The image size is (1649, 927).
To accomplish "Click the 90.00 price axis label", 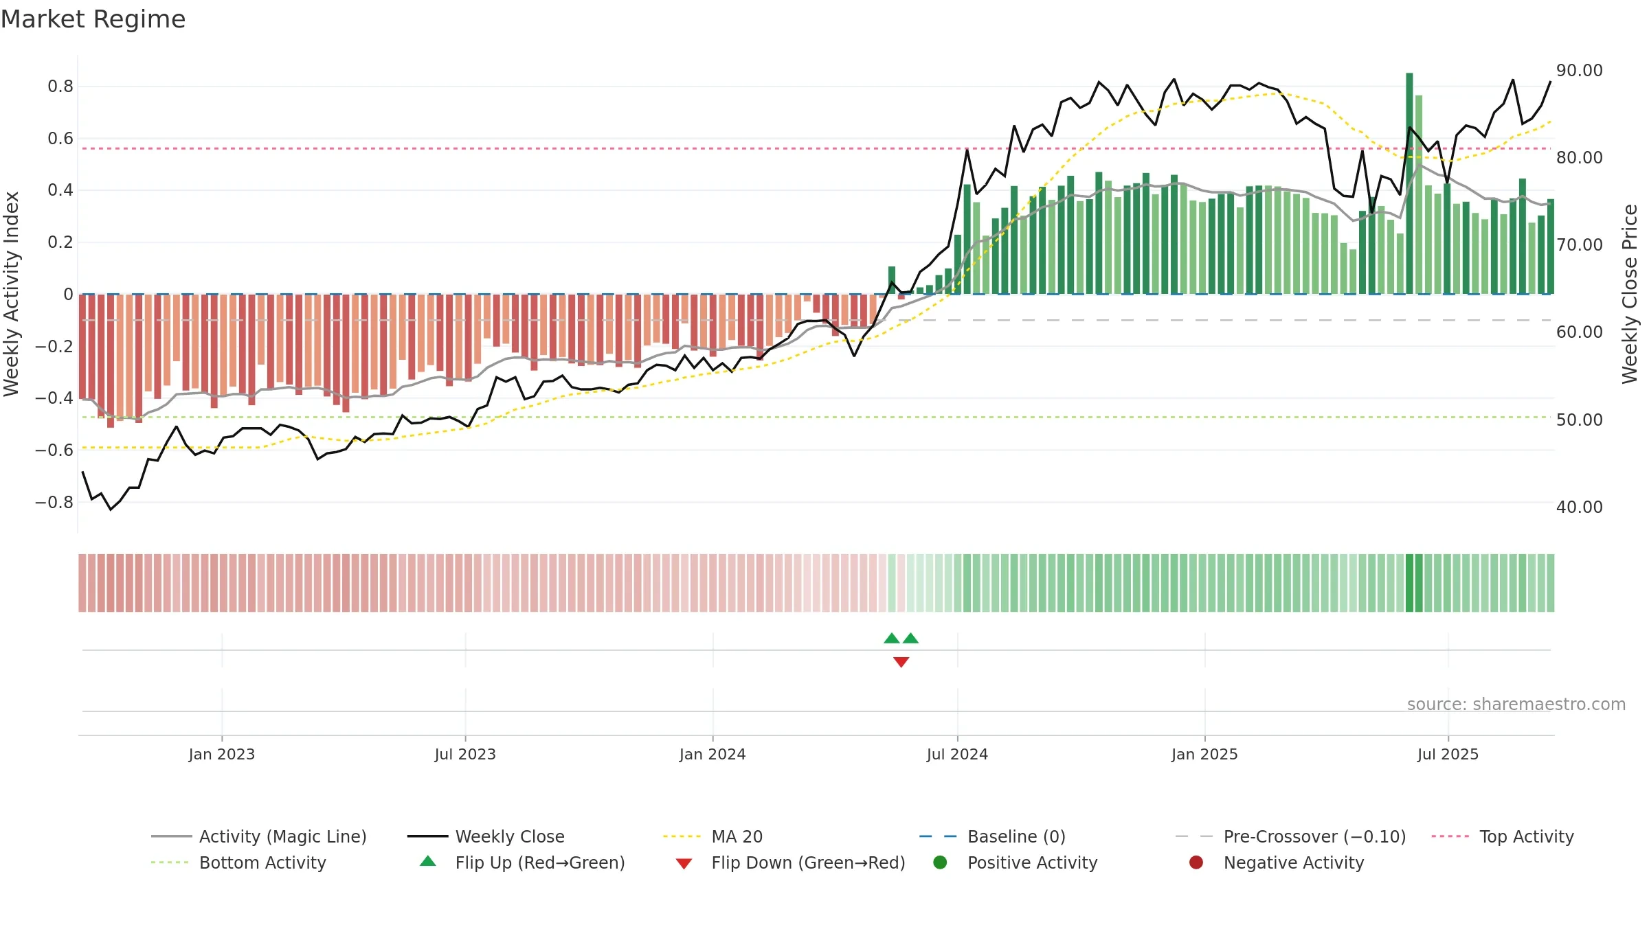I will coord(1580,71).
